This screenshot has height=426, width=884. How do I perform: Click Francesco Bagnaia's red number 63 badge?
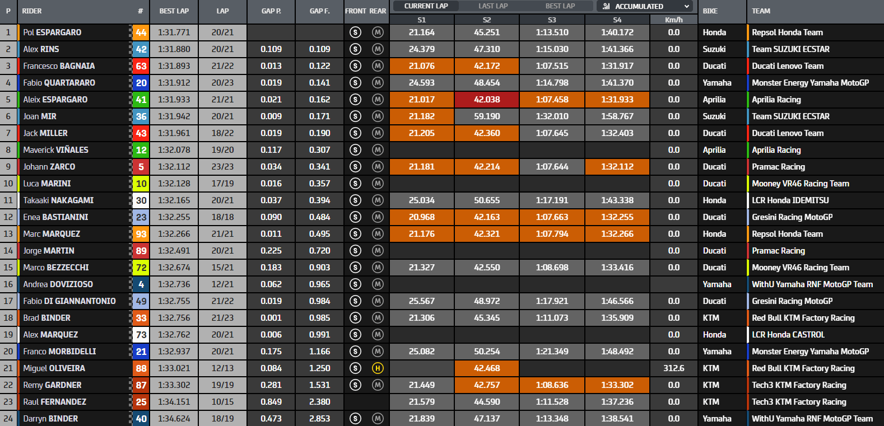141,66
